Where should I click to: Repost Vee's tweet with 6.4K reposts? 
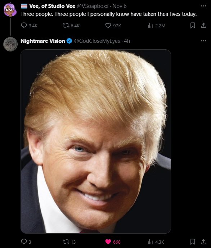(x=71, y=26)
